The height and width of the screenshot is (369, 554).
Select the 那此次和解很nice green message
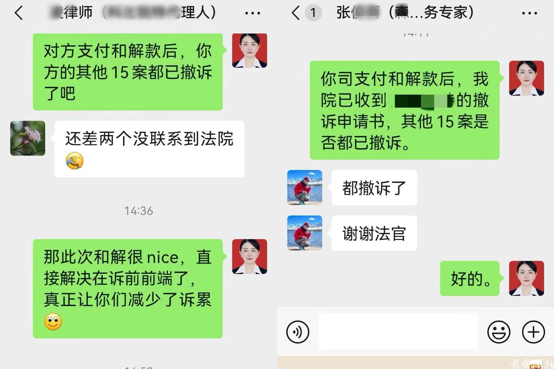128,288
